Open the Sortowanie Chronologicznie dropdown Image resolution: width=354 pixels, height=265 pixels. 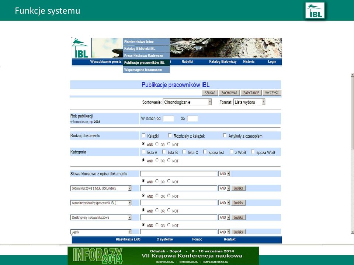(187, 102)
